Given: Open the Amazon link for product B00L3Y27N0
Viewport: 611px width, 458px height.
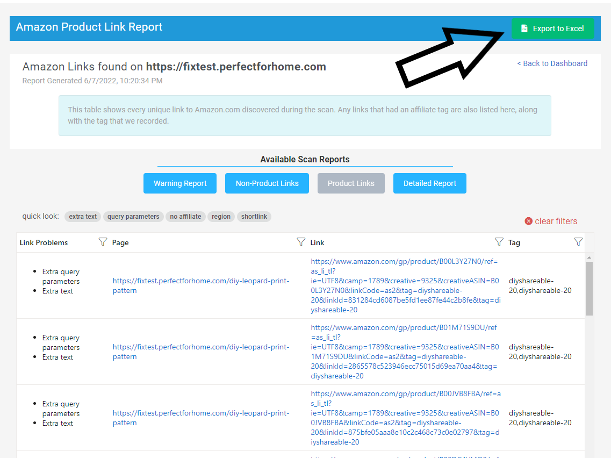Looking at the screenshot, I should point(405,285).
